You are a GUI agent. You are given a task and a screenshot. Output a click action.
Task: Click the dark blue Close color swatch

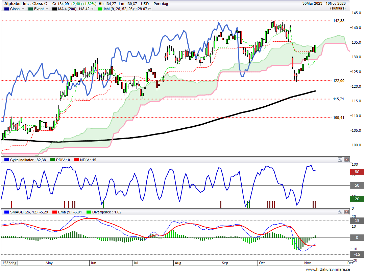tap(6, 9)
